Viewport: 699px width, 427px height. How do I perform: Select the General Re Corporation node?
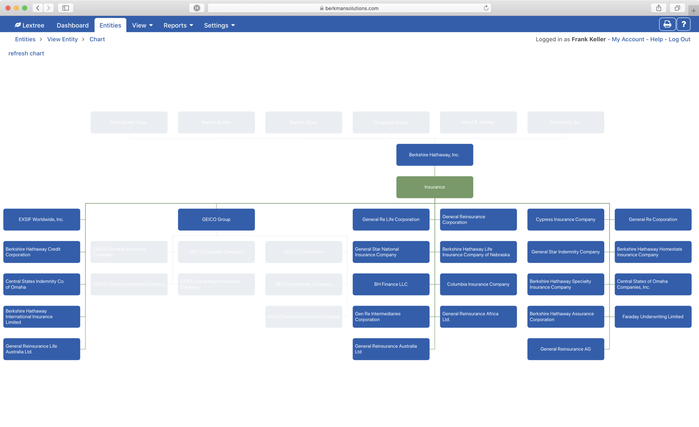pos(653,220)
